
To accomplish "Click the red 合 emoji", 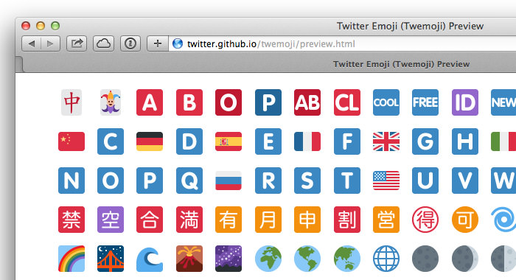I will 150,220.
